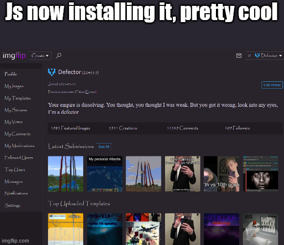The image size is (284, 245).
Task: Open Messages in sidebar
Action: [x=14, y=182]
